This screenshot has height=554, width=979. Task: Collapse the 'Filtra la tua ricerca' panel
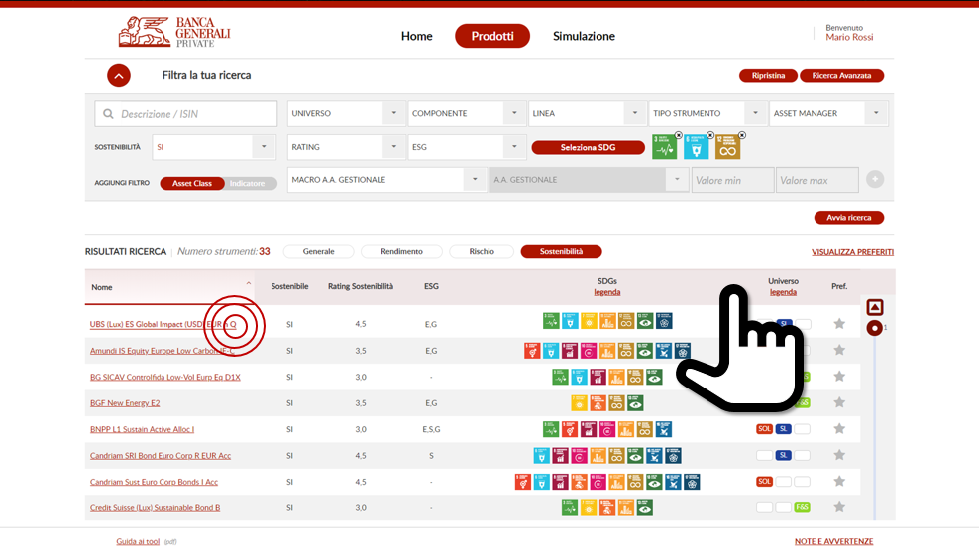pos(119,76)
